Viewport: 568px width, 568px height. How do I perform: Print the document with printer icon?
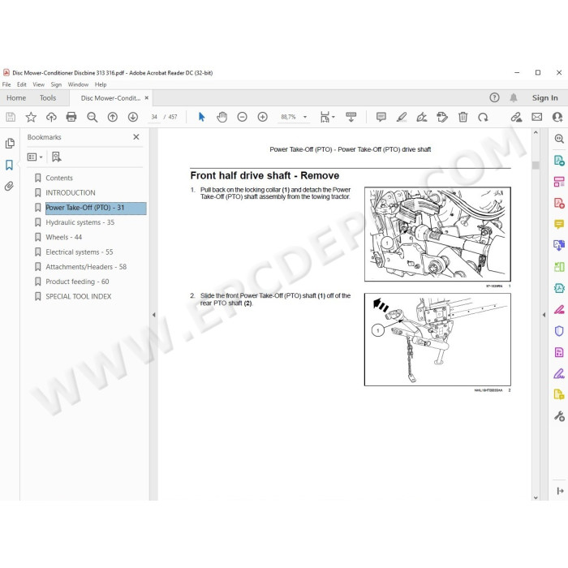coord(71,117)
